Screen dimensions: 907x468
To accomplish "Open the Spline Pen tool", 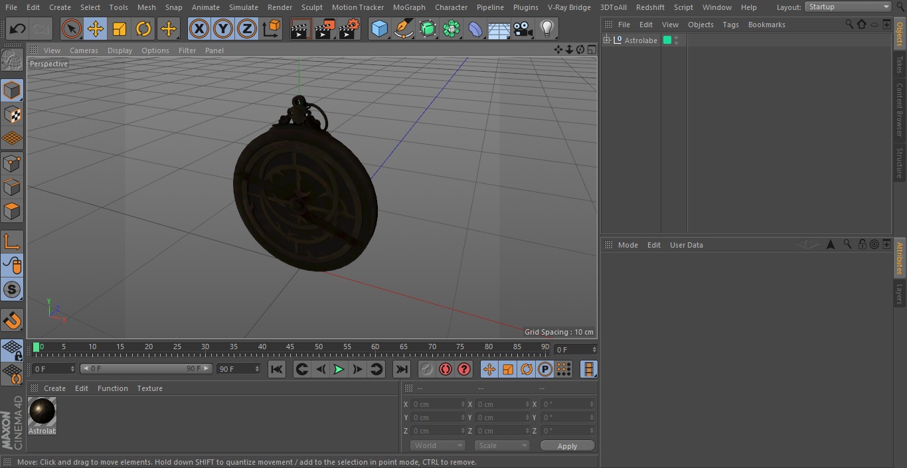I will point(404,29).
